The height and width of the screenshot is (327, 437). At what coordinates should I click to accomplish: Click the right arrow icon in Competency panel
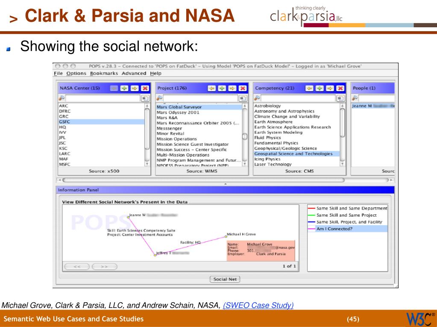[330, 88]
